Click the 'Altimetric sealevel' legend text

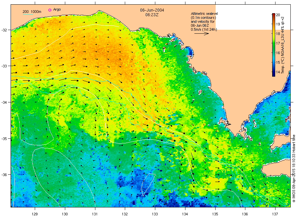click(204, 14)
